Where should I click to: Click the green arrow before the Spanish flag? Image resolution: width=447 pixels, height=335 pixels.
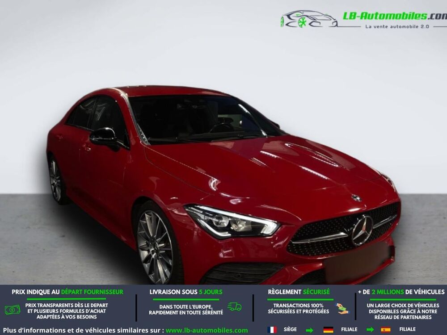pyautogui.click(x=370, y=330)
